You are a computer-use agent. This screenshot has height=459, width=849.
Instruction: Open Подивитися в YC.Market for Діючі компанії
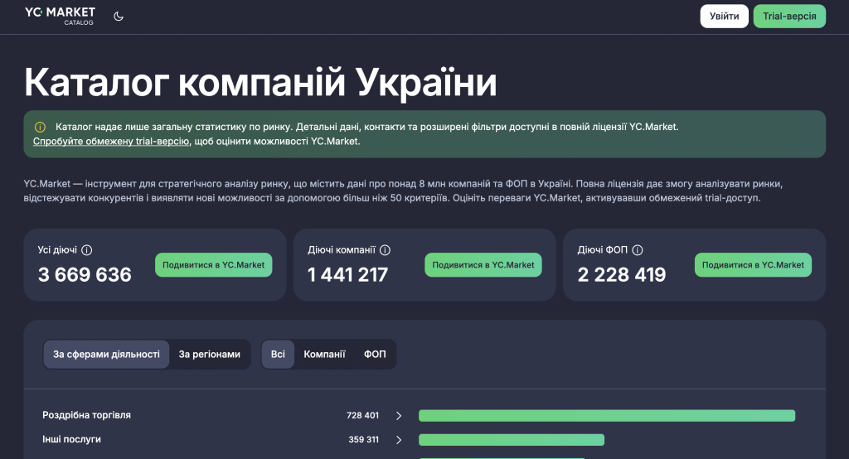pyautogui.click(x=483, y=264)
